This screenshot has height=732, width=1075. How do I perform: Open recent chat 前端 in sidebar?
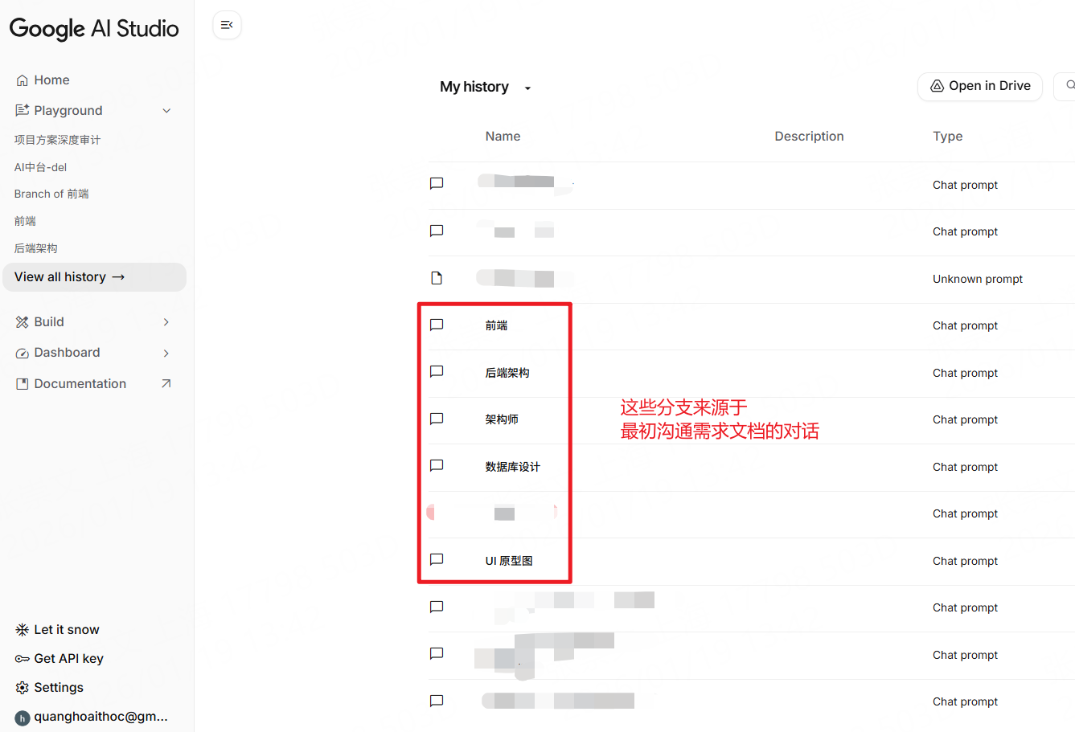pos(25,221)
